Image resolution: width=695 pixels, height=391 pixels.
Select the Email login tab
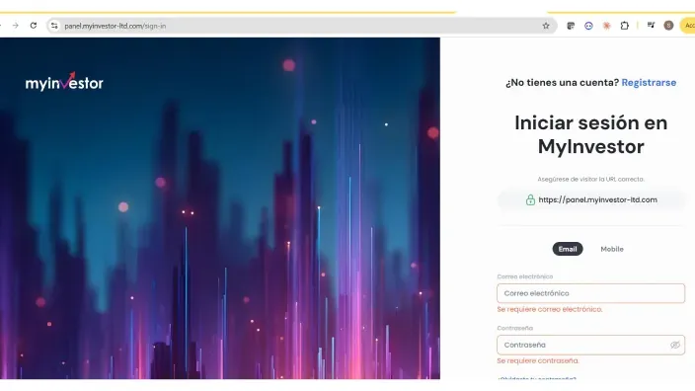(x=568, y=249)
